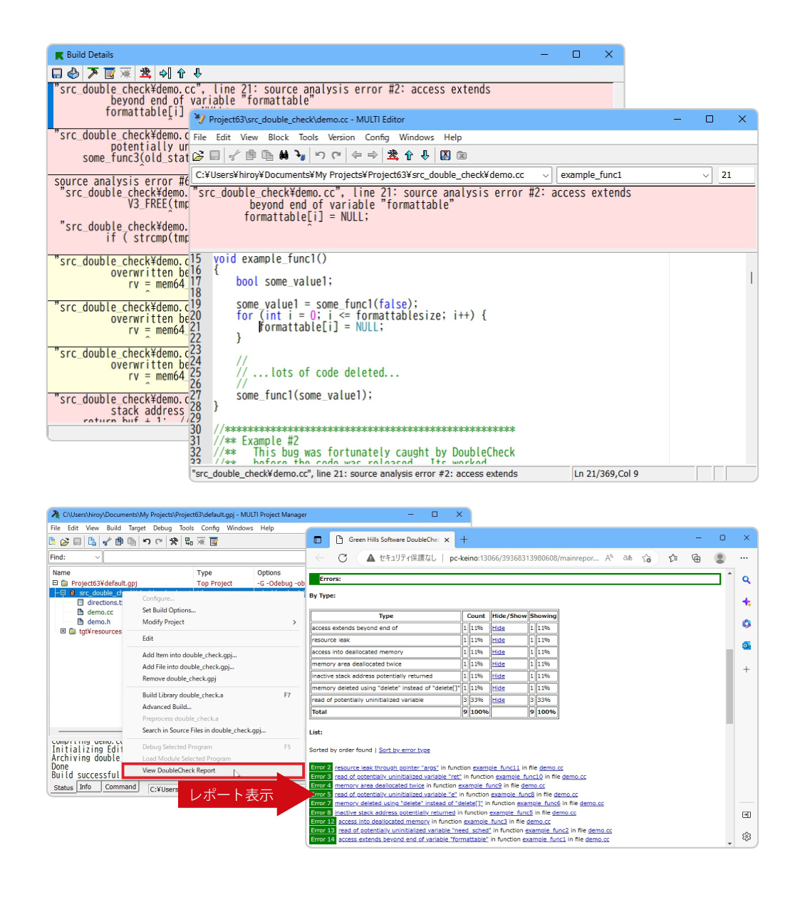The image size is (805, 897).
Task: Click open folder icon in Project Manager toolbar
Action: pos(64,542)
